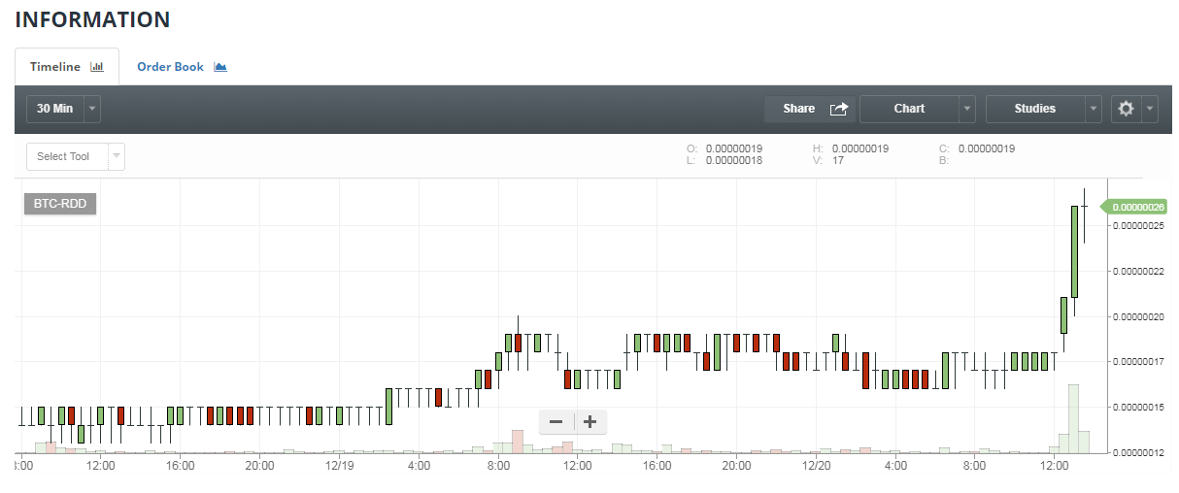Expand the settings gear dropdown arrow
1179x493 pixels.
pos(1150,109)
